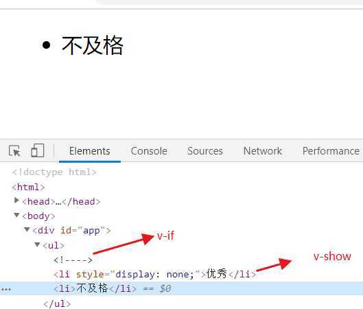
Task: Select the <!----> comment node
Action: (73, 260)
